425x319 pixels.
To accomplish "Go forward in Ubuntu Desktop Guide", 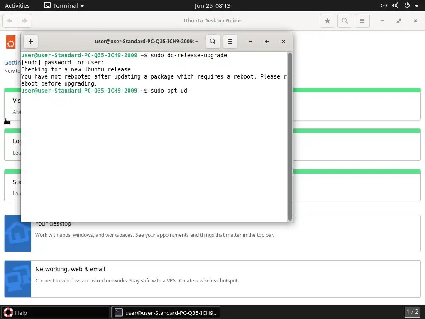I will pos(24,21).
